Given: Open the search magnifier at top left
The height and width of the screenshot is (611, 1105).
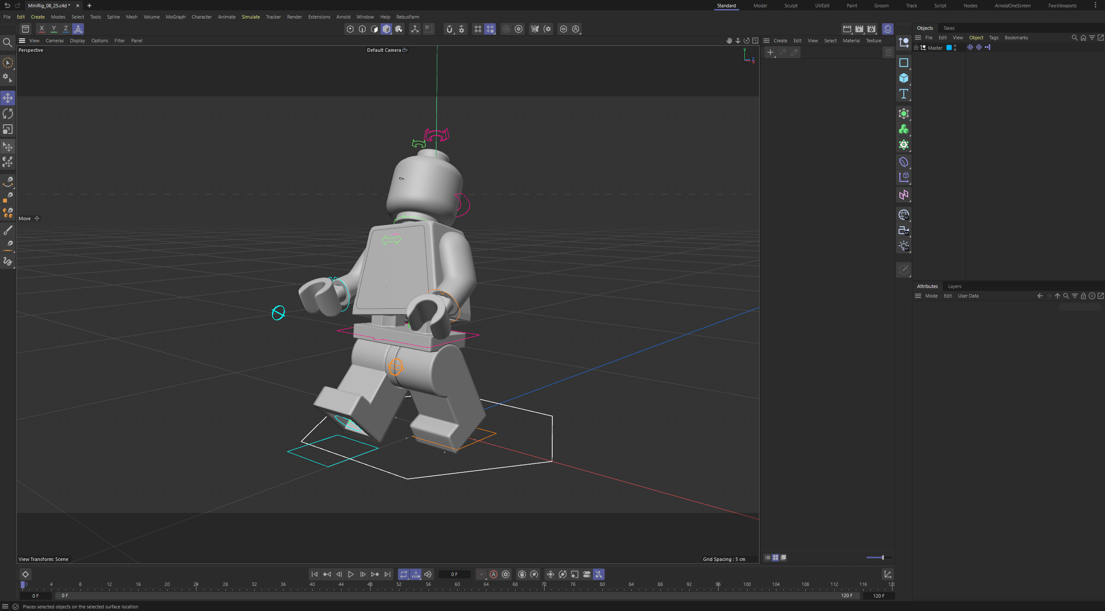Looking at the screenshot, I should pyautogui.click(x=7, y=42).
